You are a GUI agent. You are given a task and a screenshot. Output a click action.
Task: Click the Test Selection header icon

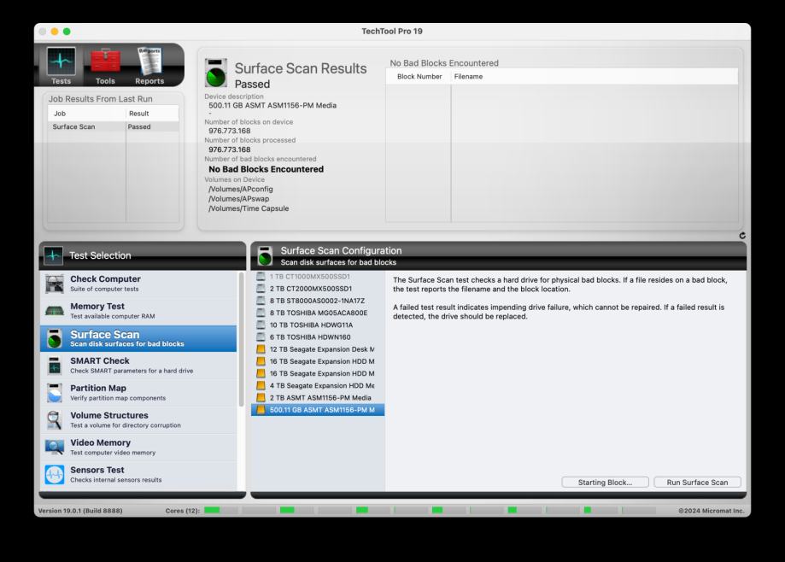click(54, 255)
